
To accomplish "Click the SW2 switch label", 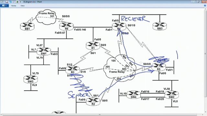I will pyautogui.click(x=171, y=97).
